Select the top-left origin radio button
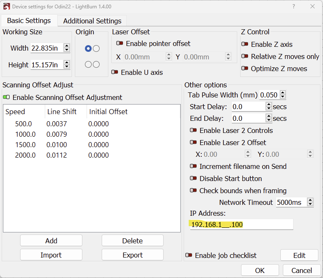Image resolution: width=323 pixels, height=278 pixels. (88, 48)
